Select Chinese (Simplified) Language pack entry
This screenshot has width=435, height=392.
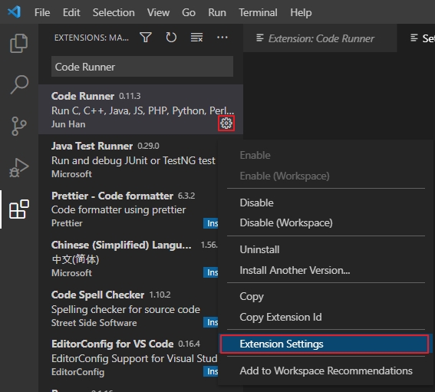pyautogui.click(x=128, y=259)
